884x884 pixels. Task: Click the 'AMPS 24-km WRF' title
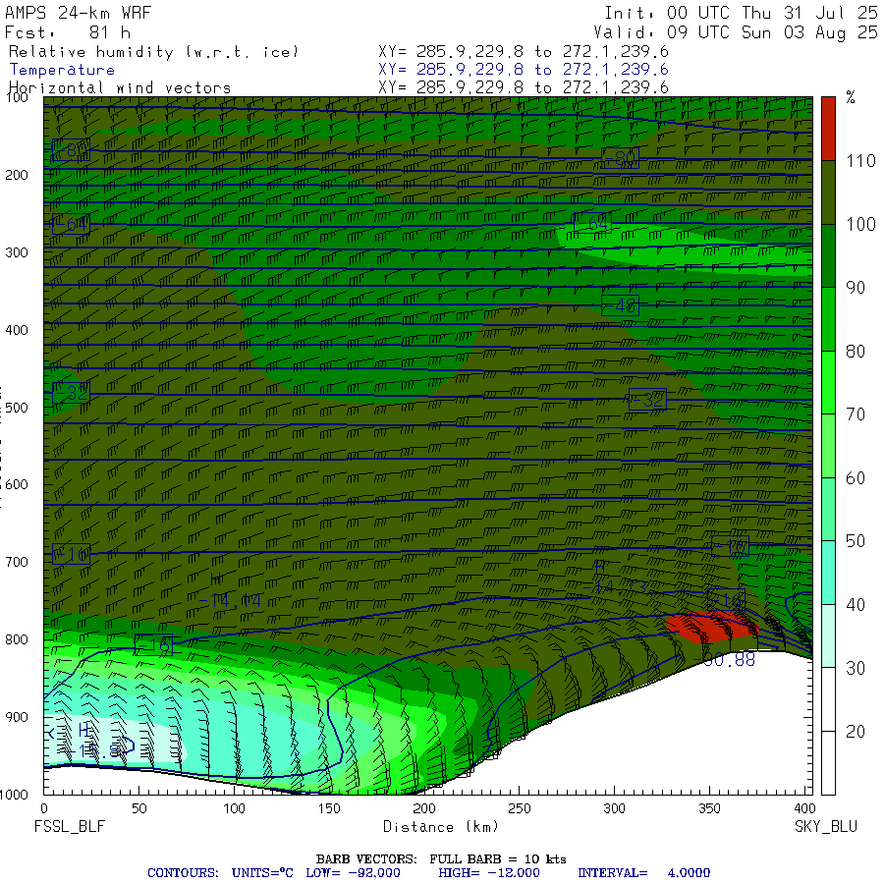coord(78,13)
